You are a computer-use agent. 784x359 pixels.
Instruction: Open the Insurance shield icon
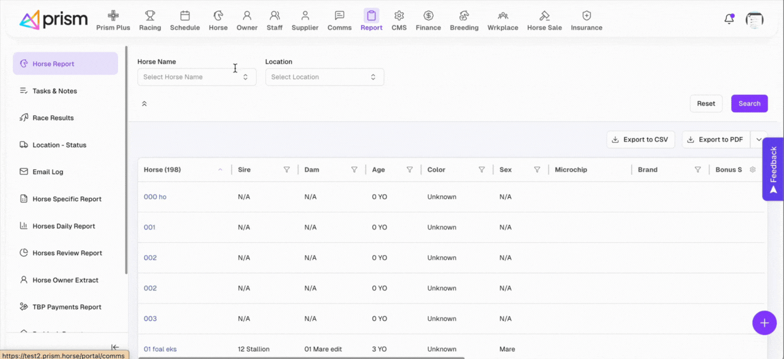click(586, 16)
